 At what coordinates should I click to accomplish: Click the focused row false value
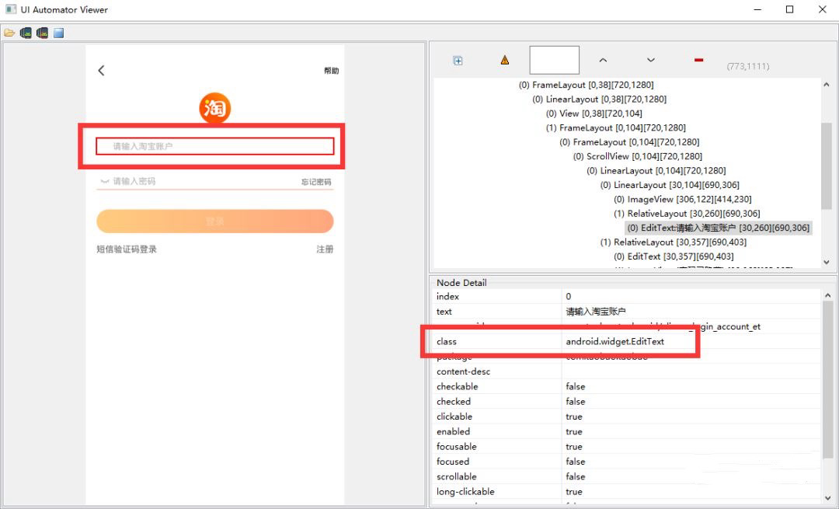click(x=575, y=462)
